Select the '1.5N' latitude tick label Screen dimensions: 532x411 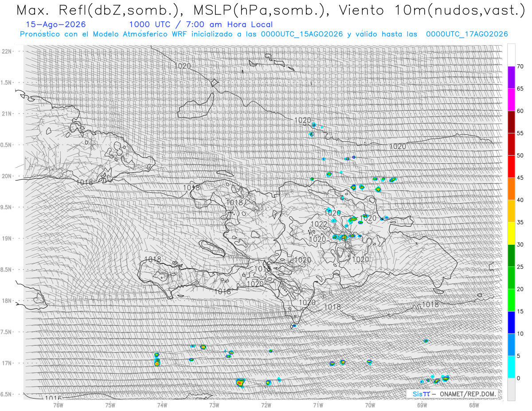pyautogui.click(x=7, y=82)
